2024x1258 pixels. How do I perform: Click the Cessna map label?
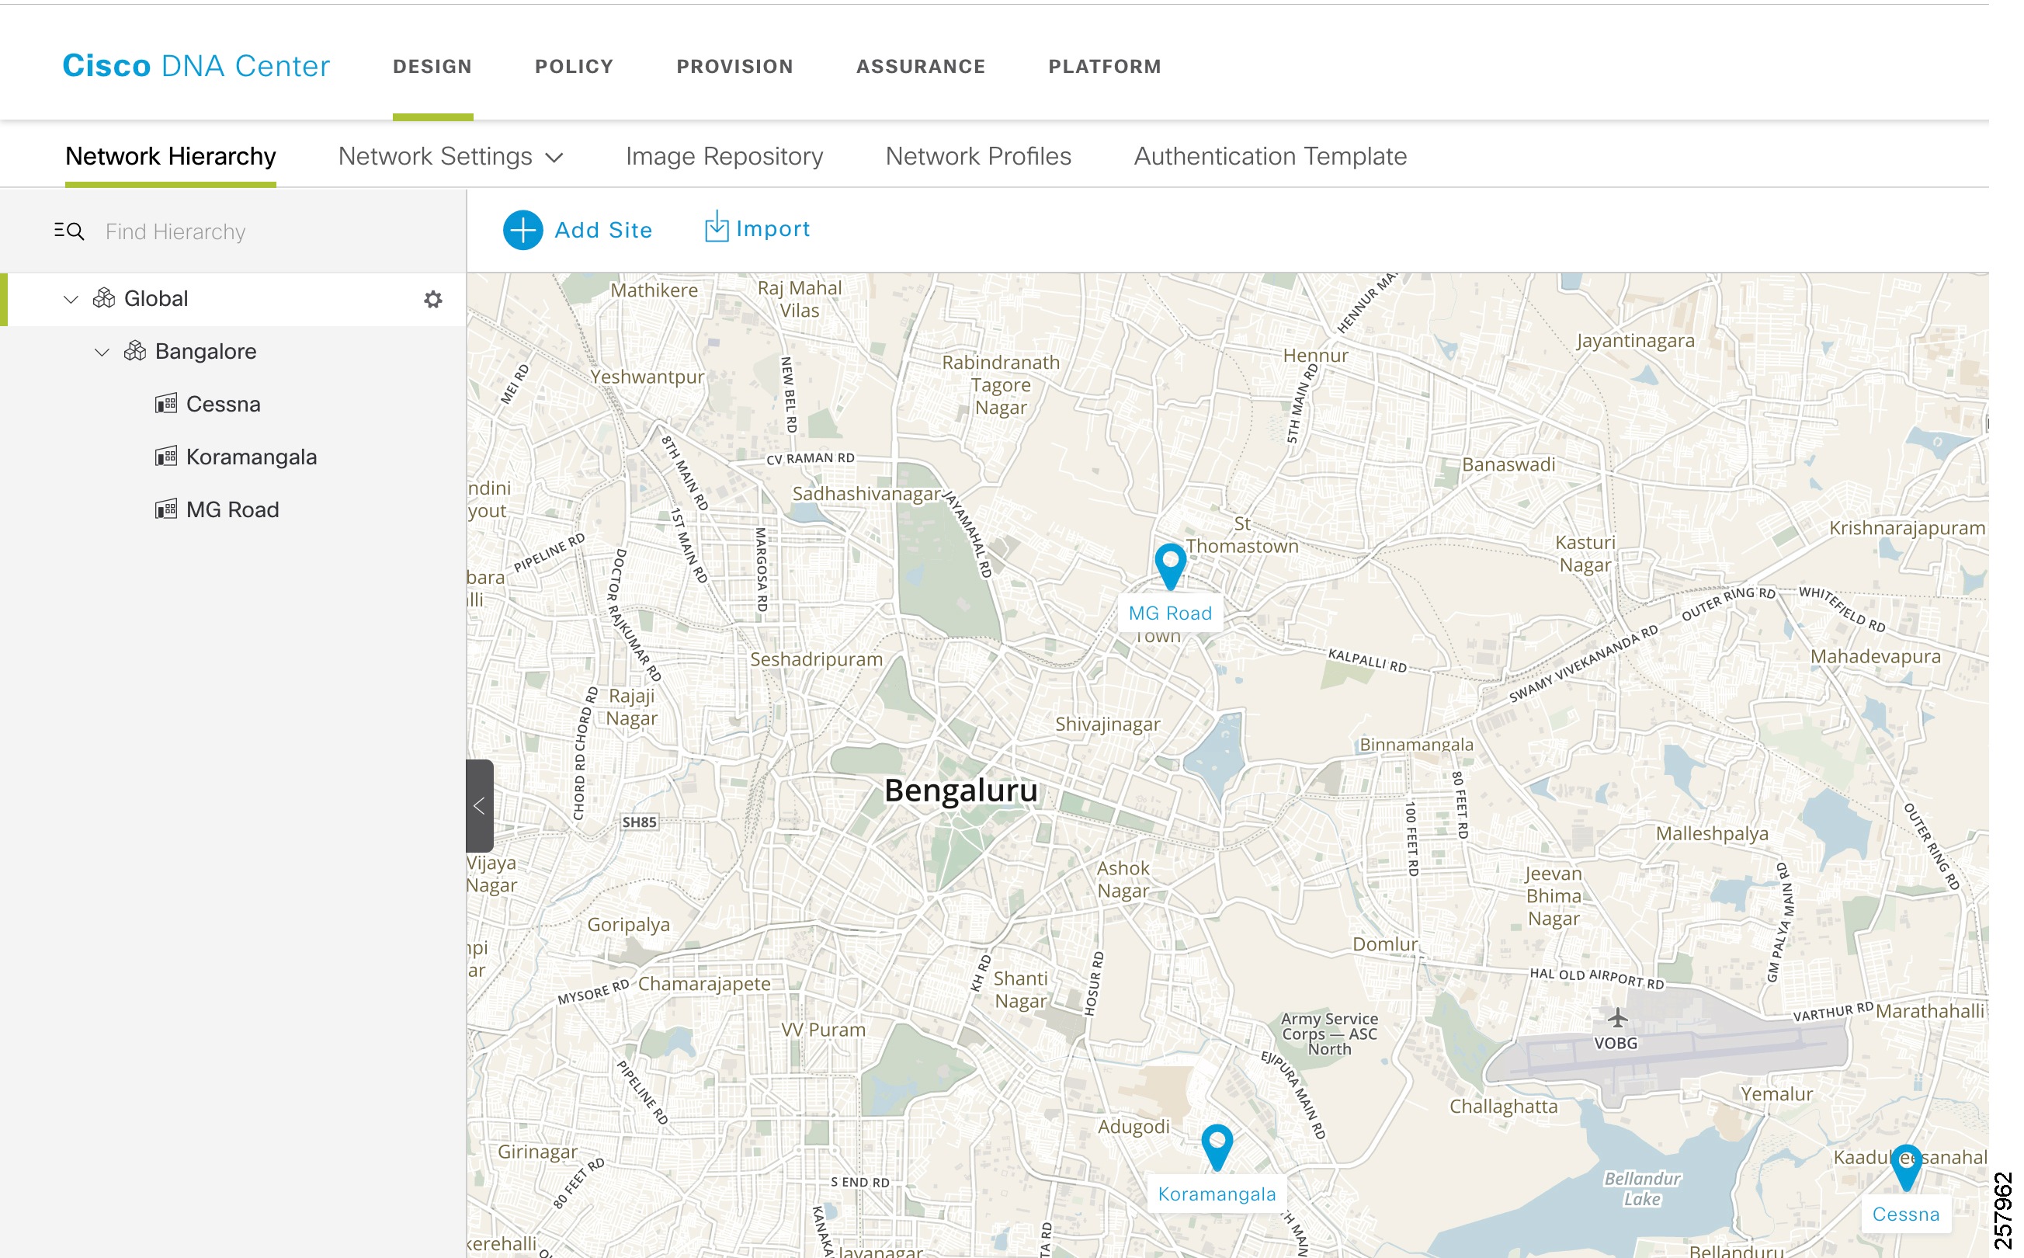pos(1906,1214)
